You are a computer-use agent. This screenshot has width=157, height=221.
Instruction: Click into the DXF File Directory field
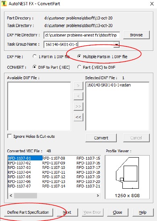tap(82, 35)
